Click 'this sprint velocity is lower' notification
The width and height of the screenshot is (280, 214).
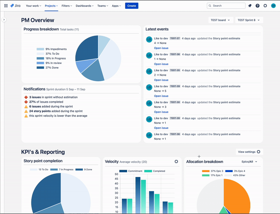58,116
